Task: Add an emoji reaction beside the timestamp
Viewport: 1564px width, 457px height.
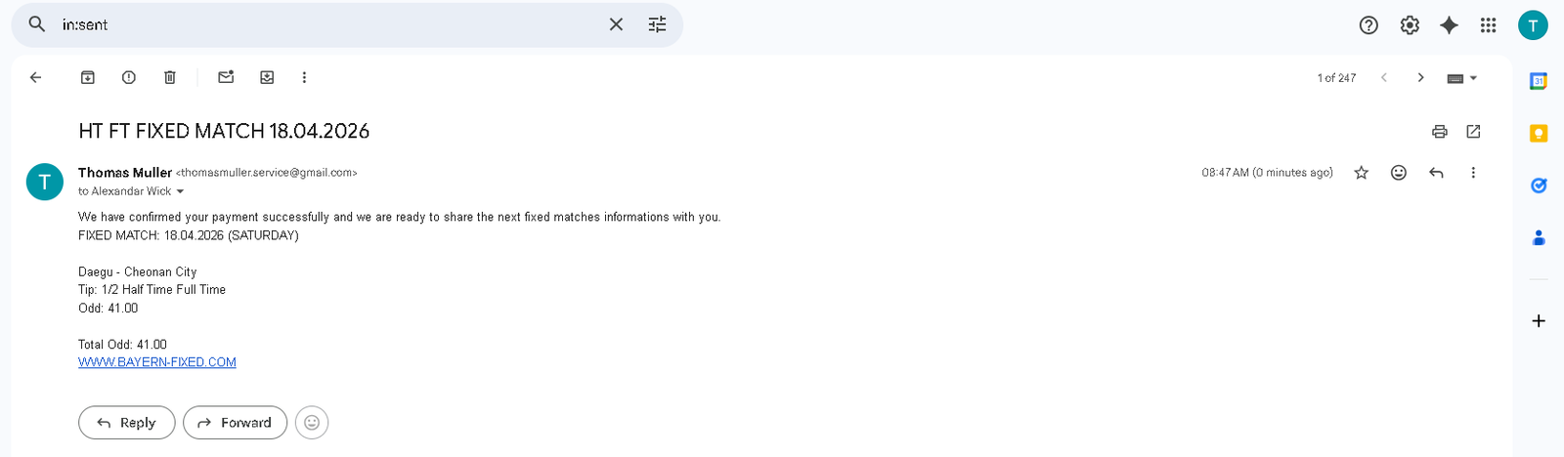Action: (x=1399, y=173)
